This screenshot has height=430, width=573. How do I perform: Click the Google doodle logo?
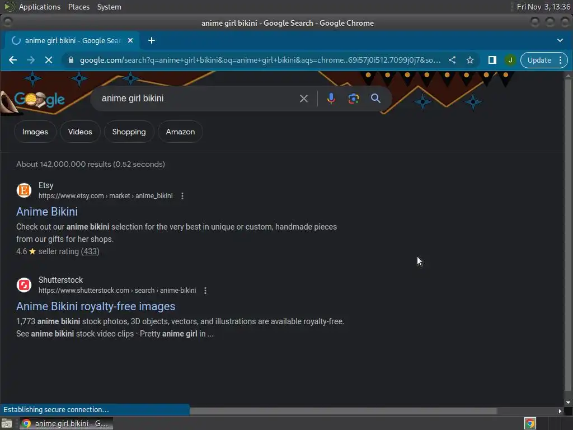pyautogui.click(x=40, y=99)
